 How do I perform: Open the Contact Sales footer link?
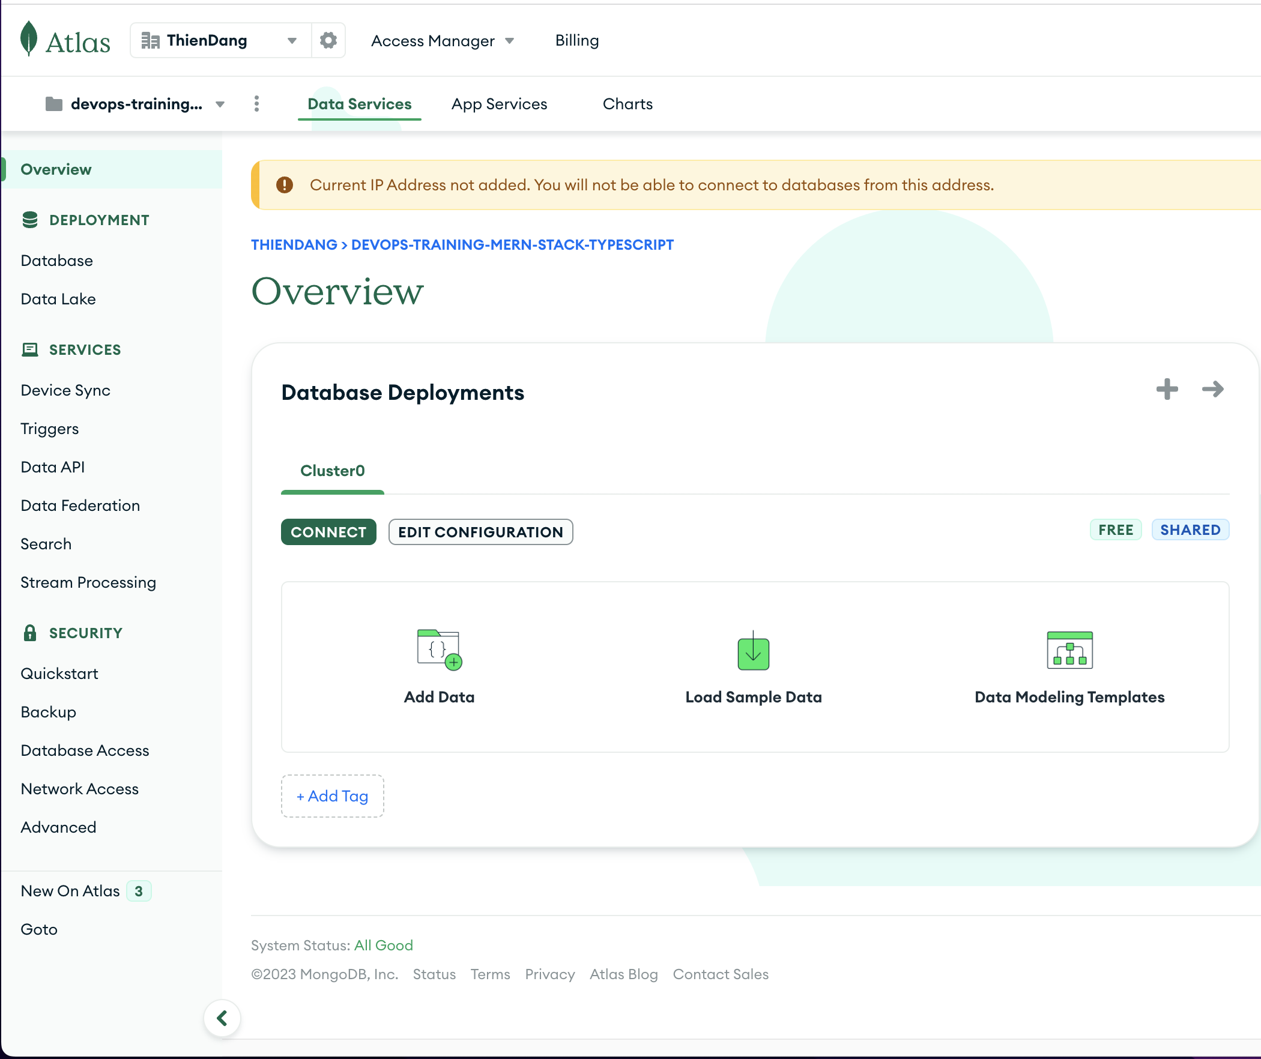tap(721, 974)
